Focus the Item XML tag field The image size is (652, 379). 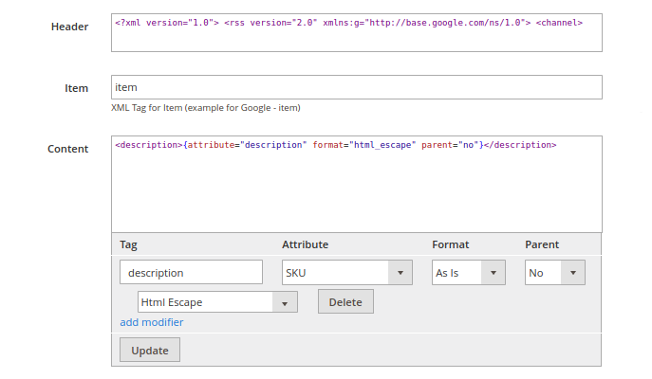pyautogui.click(x=356, y=87)
